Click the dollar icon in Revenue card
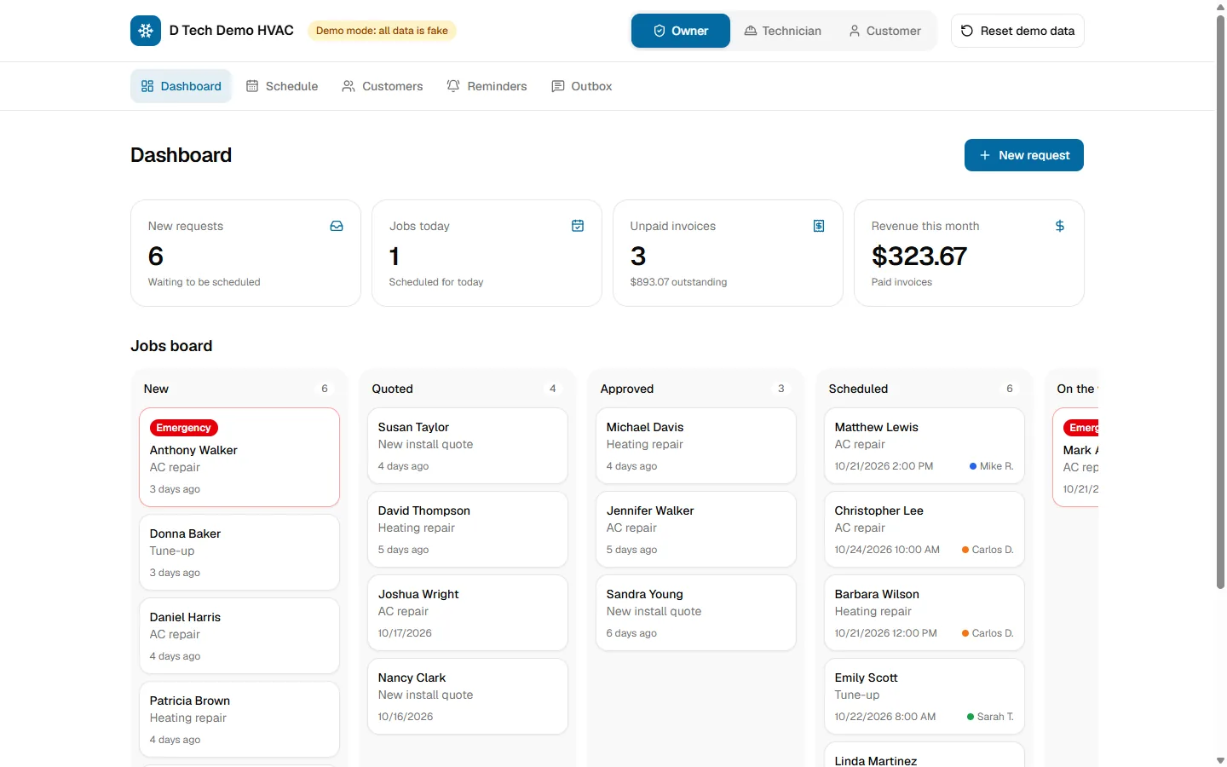1227x767 pixels. 1060,226
